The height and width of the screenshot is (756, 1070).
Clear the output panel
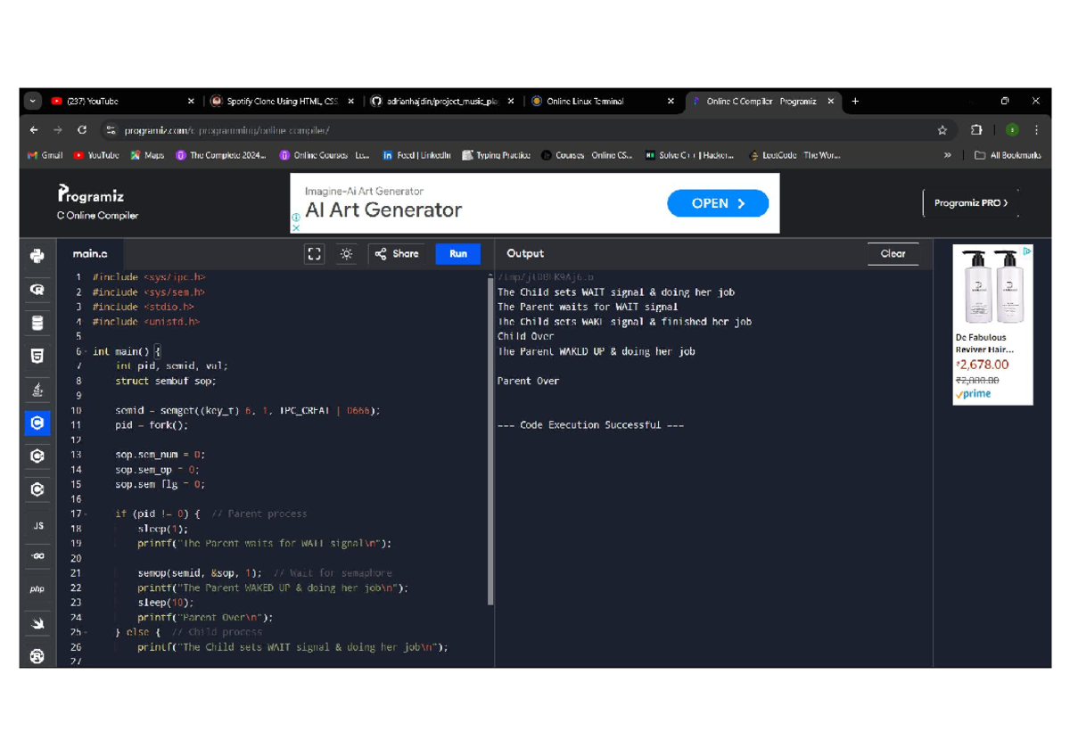(893, 254)
